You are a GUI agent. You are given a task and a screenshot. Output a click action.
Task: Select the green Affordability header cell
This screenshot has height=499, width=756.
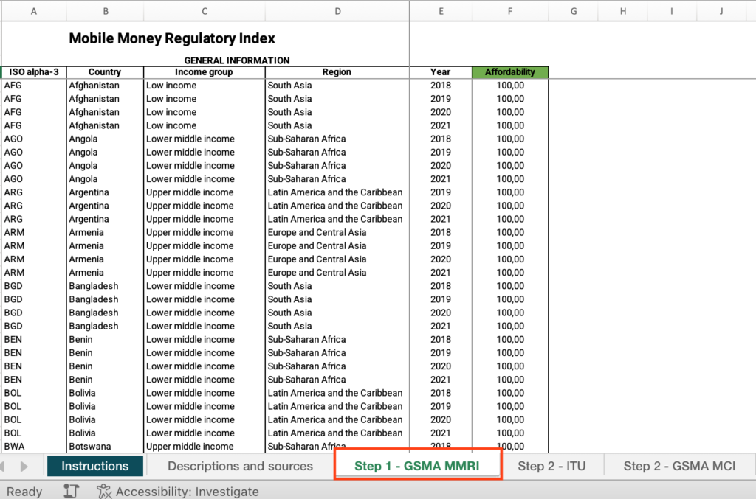click(510, 72)
